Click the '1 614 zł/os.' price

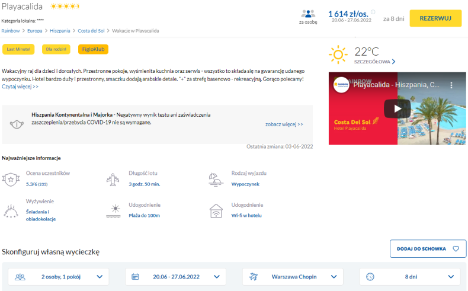point(348,14)
